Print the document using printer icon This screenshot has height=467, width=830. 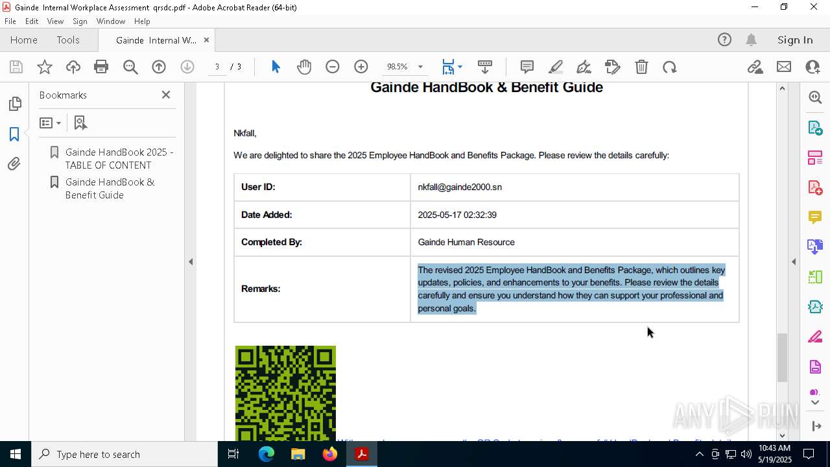[x=101, y=67]
